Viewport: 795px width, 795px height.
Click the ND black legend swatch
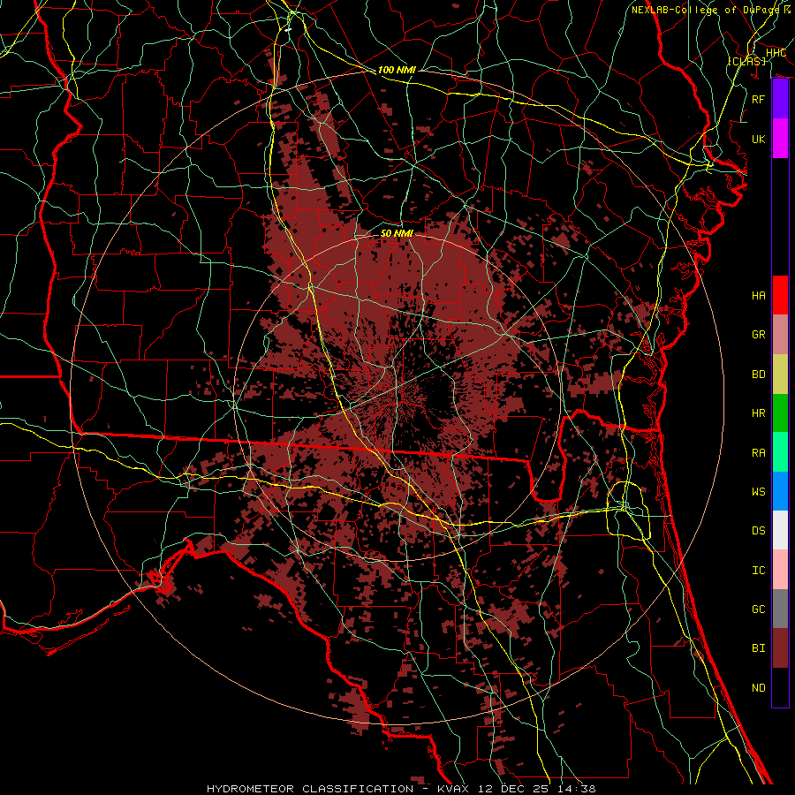point(780,687)
